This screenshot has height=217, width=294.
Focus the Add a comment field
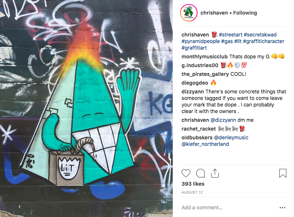229,208
